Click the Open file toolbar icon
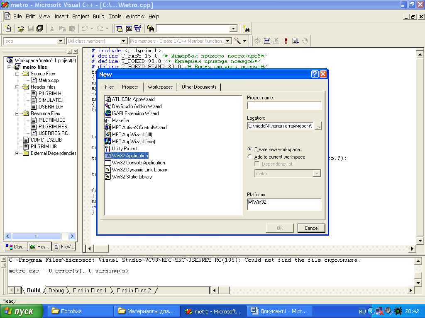Screen dimensions: 425x318 [21, 29]
